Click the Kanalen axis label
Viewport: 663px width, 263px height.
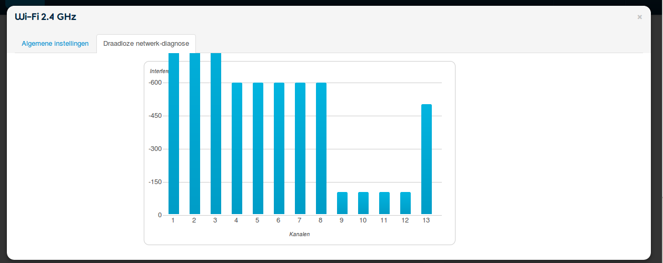tap(299, 234)
